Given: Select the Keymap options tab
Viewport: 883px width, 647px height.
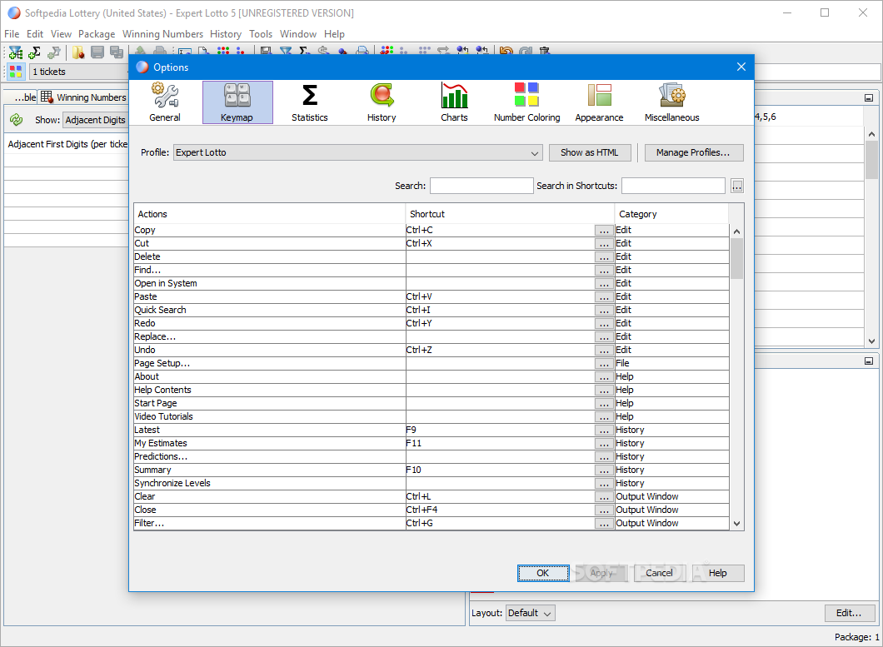Looking at the screenshot, I should pos(237,102).
